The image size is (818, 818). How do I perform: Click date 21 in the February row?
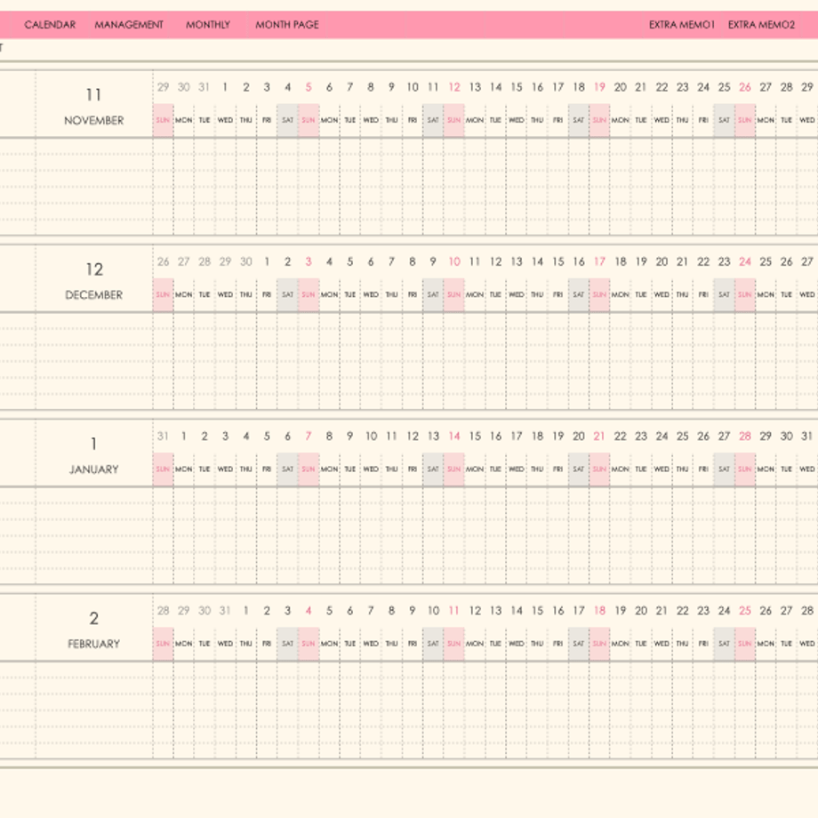click(x=662, y=610)
